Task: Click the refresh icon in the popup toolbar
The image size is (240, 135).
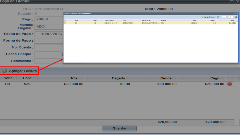Action: click(x=218, y=17)
